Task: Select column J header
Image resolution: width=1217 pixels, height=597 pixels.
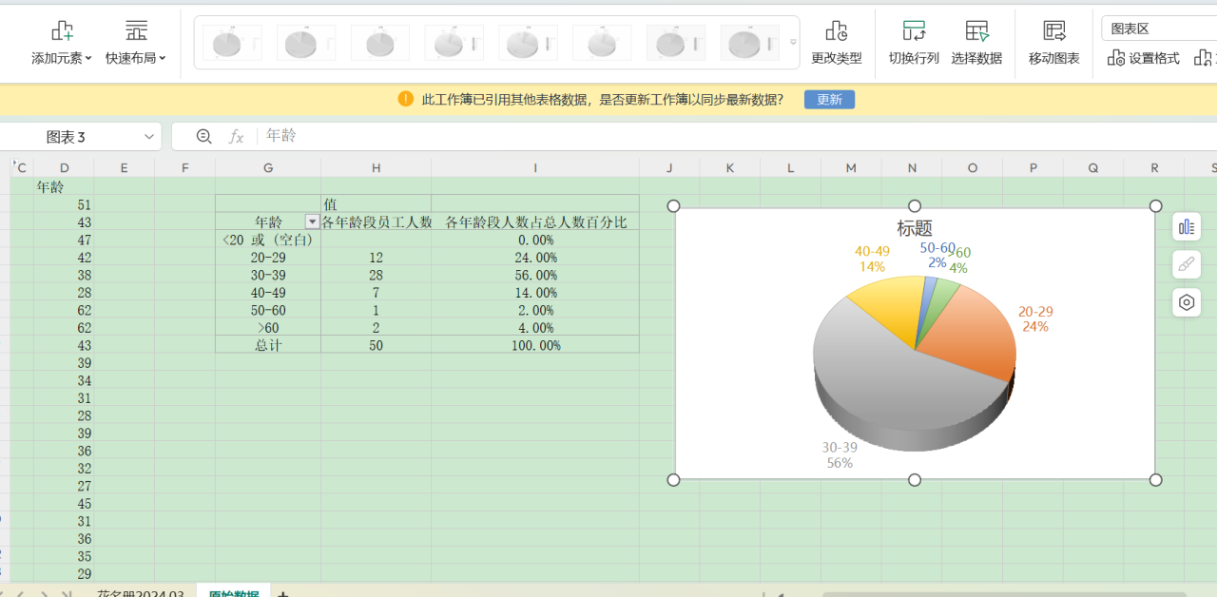Action: click(669, 168)
